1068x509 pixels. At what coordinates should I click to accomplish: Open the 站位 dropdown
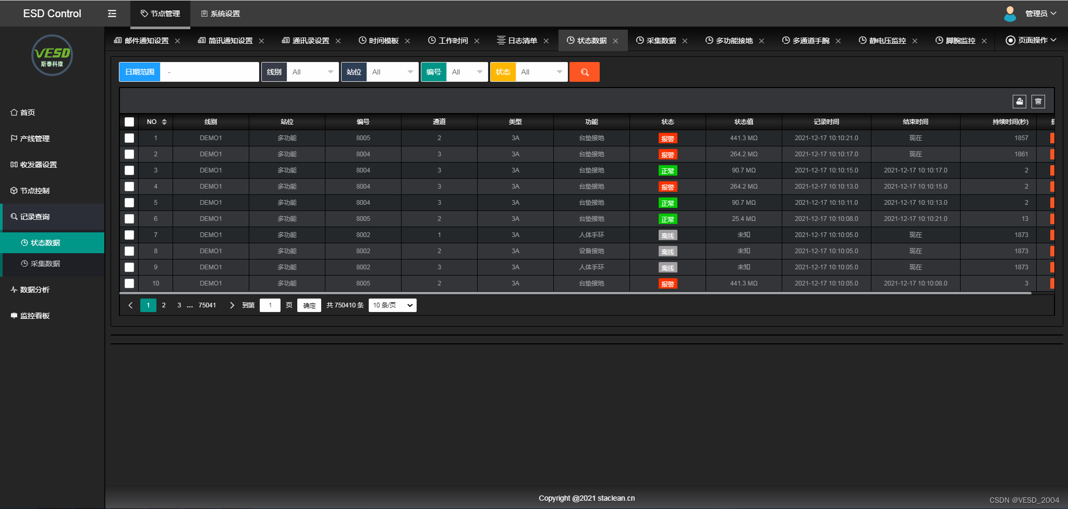click(x=393, y=72)
